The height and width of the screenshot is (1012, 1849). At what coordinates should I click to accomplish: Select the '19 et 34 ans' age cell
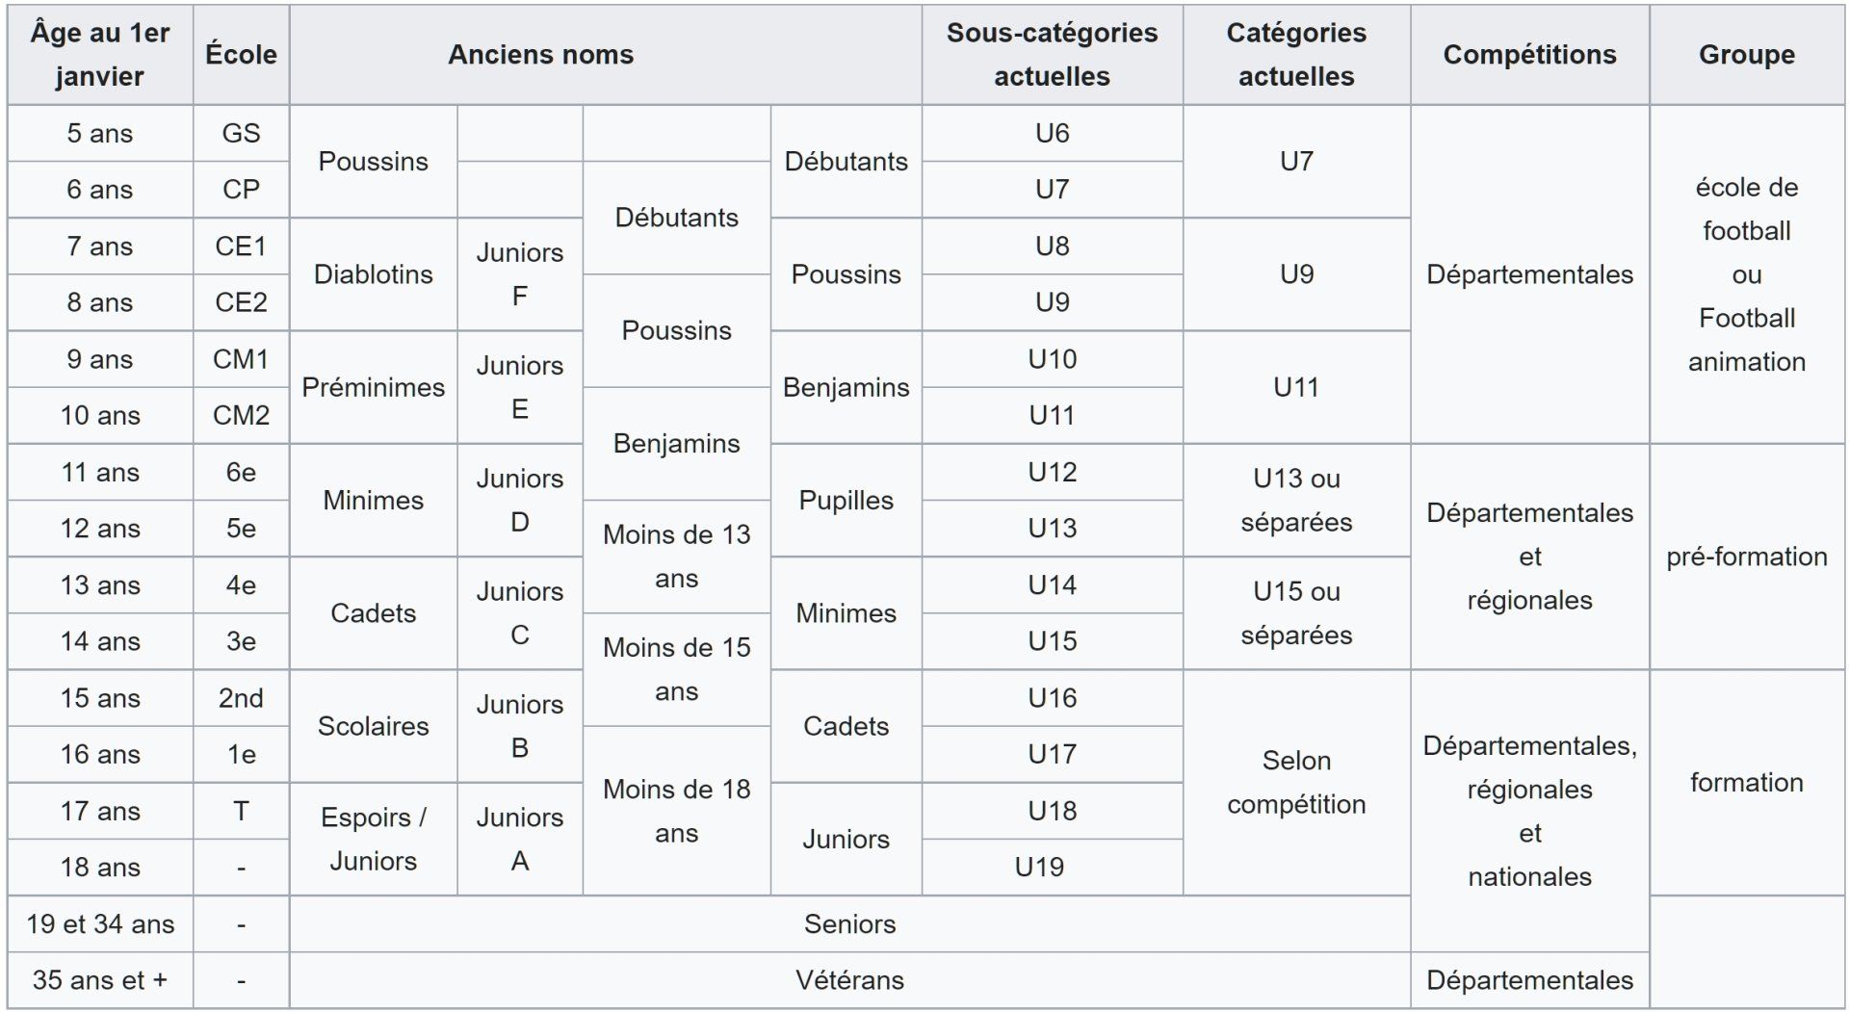coord(100,924)
